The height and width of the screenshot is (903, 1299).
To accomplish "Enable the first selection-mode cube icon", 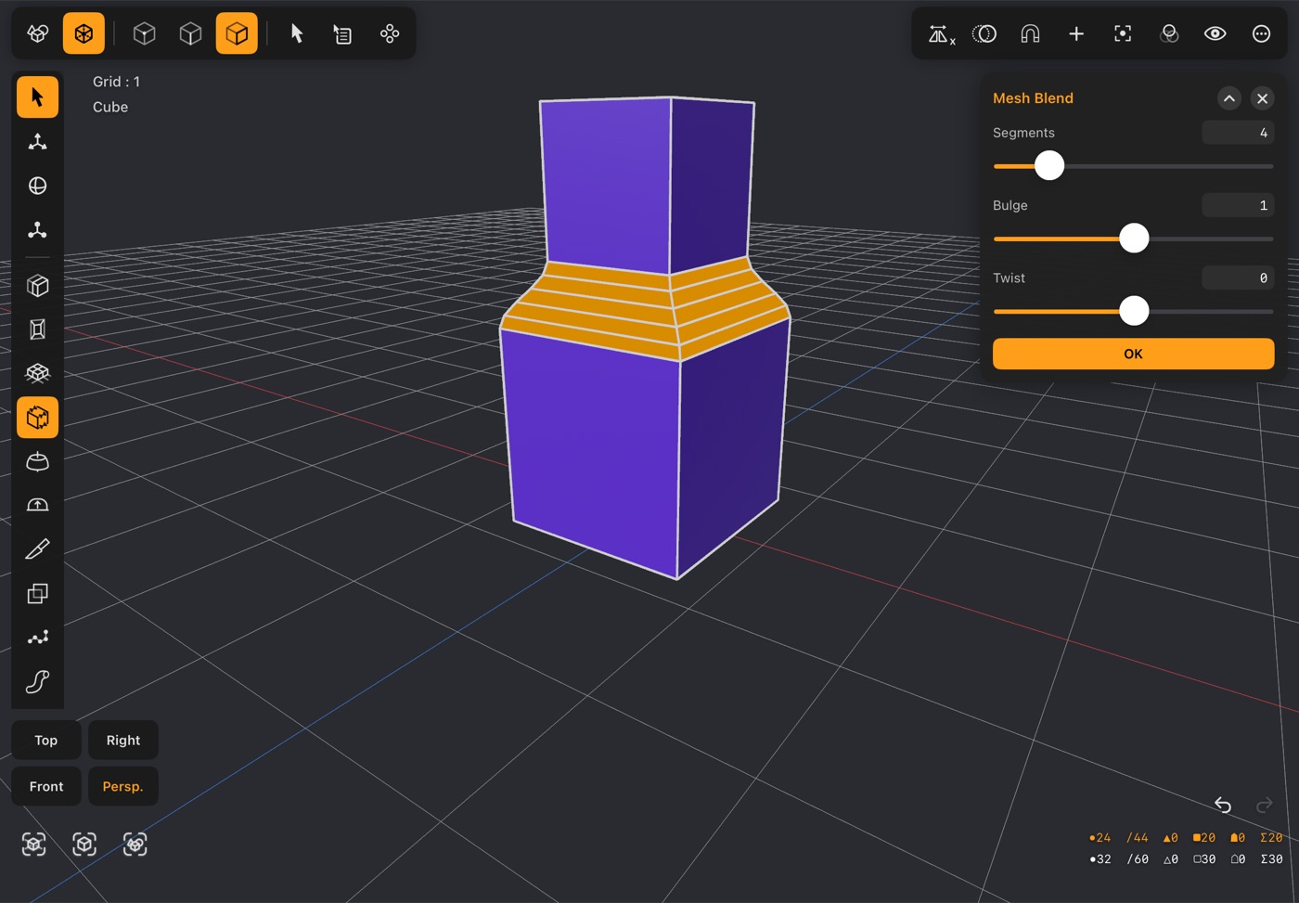I will pyautogui.click(x=144, y=34).
